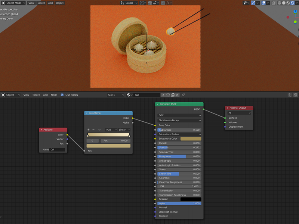The image size is (299, 224).
Task: Adjust the Roughness slider
Action: pyautogui.click(x=179, y=156)
